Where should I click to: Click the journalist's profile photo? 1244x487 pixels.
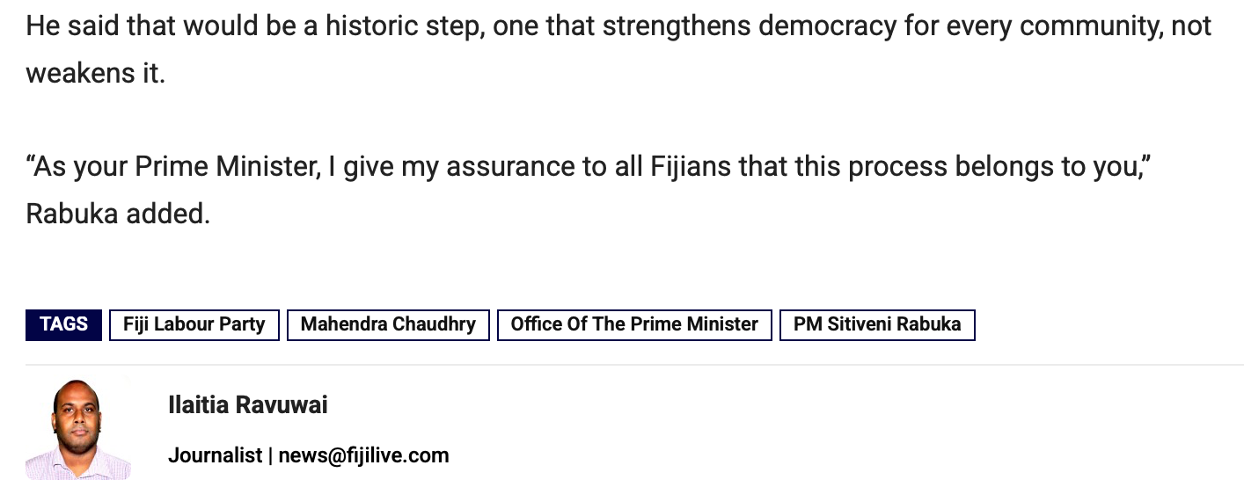pos(77,430)
